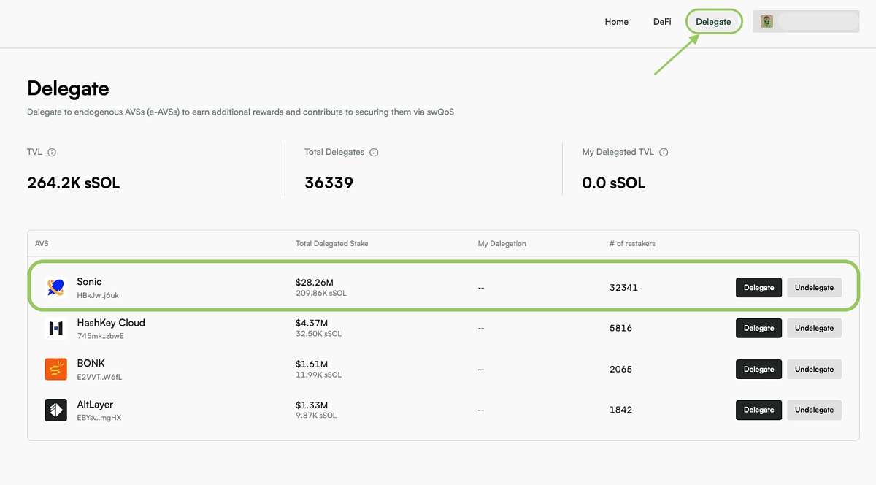Click the AltLayer logo icon
Screen dimensions: 876x485
[55, 410]
